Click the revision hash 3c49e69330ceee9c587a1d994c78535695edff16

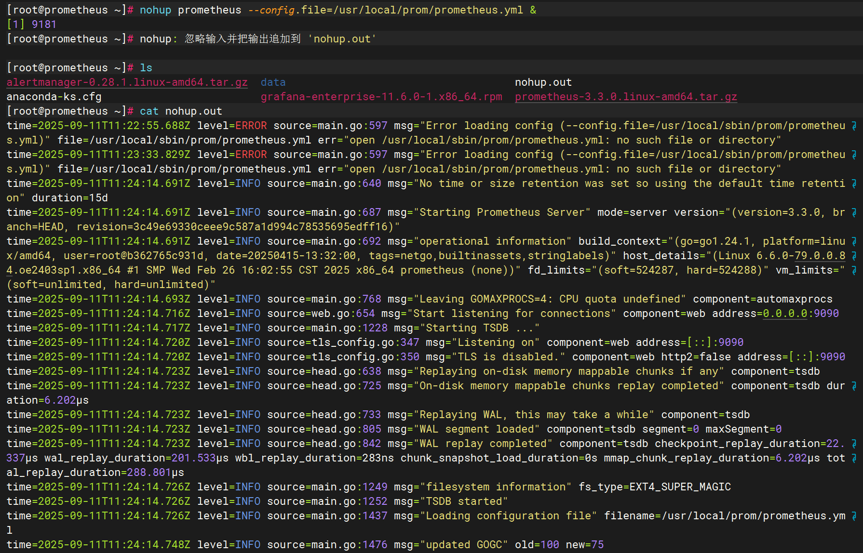[260, 227]
